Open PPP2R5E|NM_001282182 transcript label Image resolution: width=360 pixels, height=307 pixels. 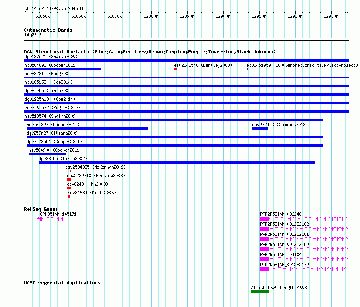pos(284,224)
